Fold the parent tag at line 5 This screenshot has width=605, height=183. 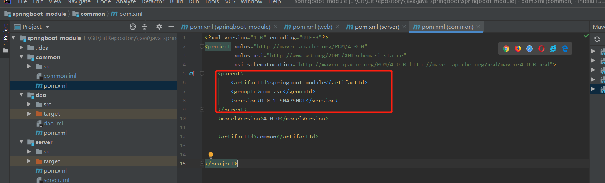pos(202,73)
